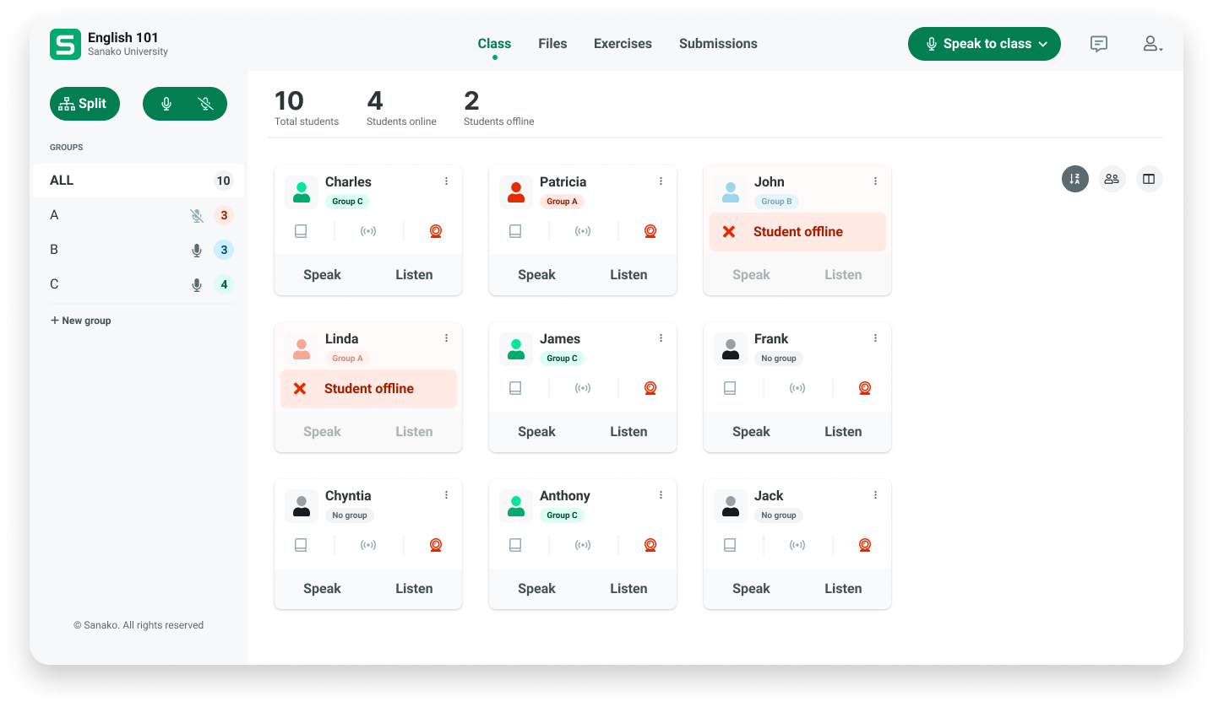Click James's broadcast signal icon
Screen dimensions: 1213x707
(x=583, y=388)
